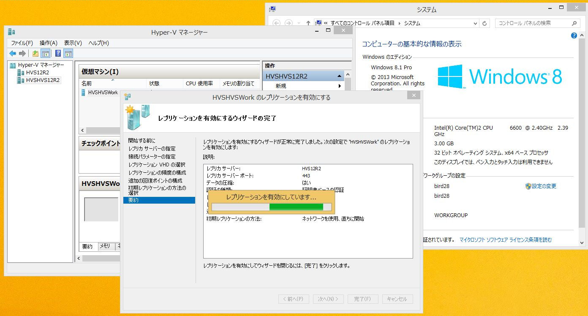Screen dimensions: 588x316
Task: Click the Help question mark toolbar icon
Action: [58, 53]
